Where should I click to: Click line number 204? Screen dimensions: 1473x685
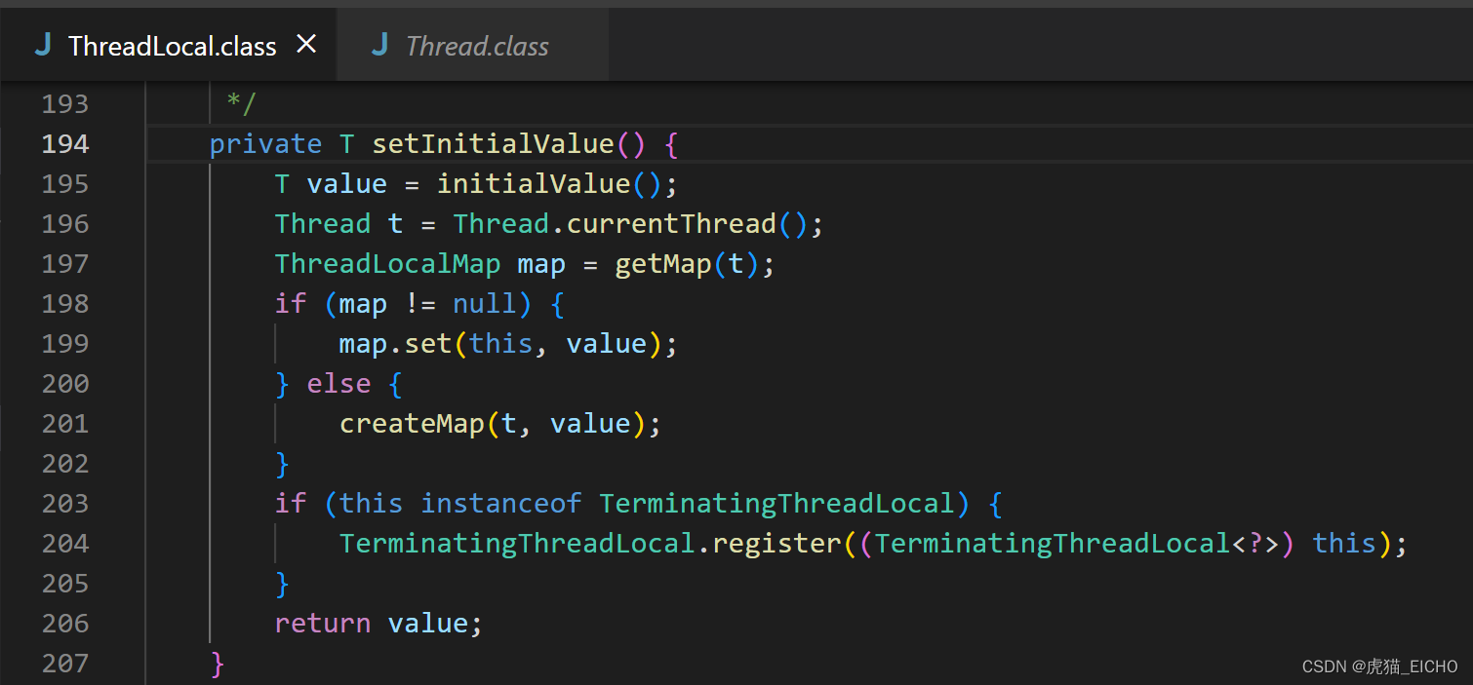65,543
